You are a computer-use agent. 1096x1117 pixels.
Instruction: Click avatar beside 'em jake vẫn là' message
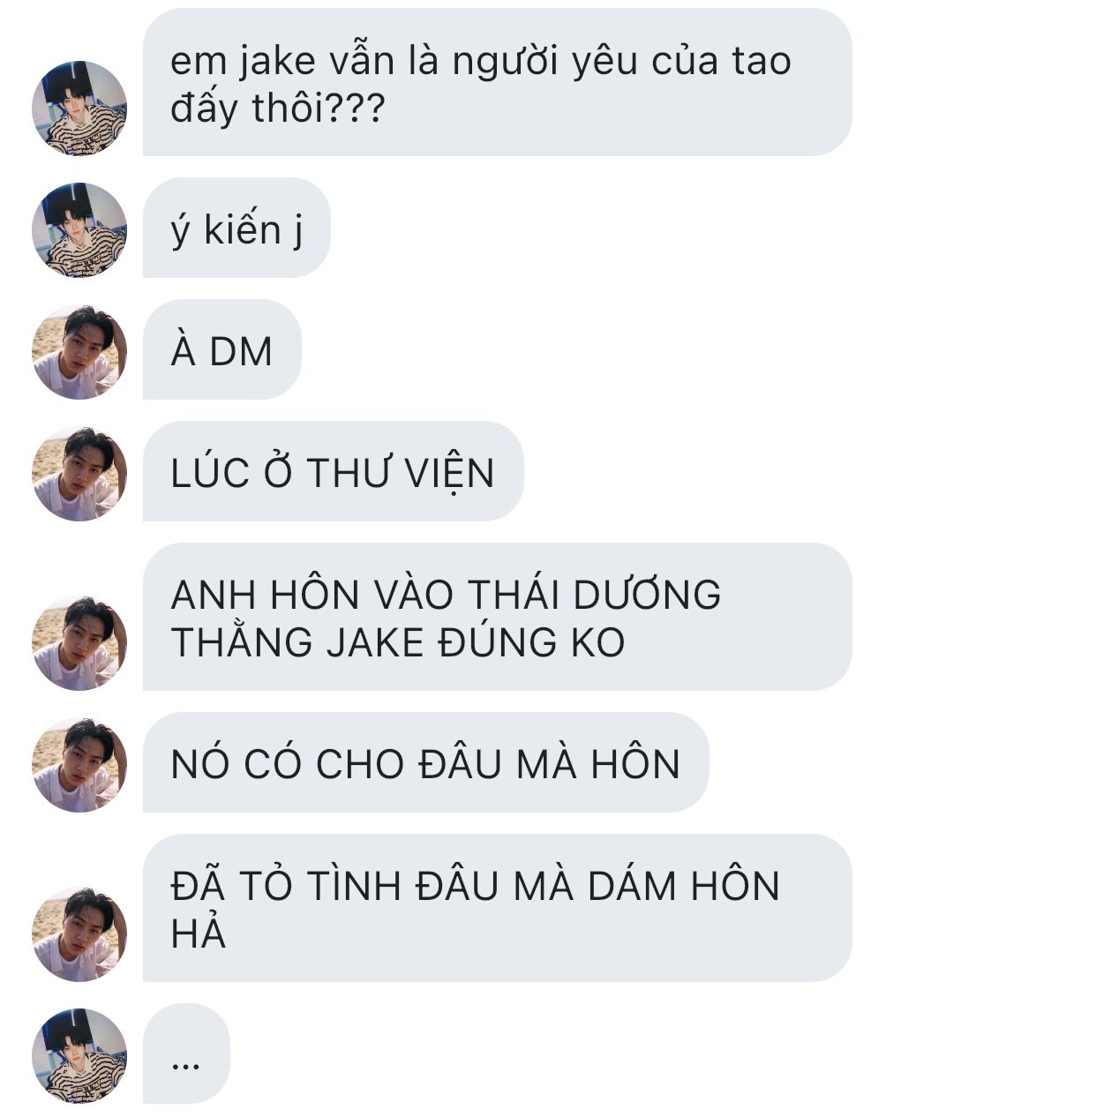(79, 109)
